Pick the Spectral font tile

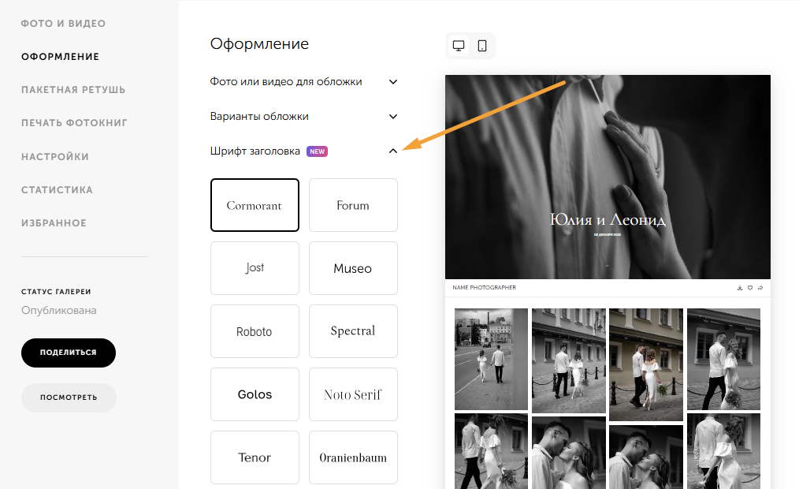(x=353, y=331)
